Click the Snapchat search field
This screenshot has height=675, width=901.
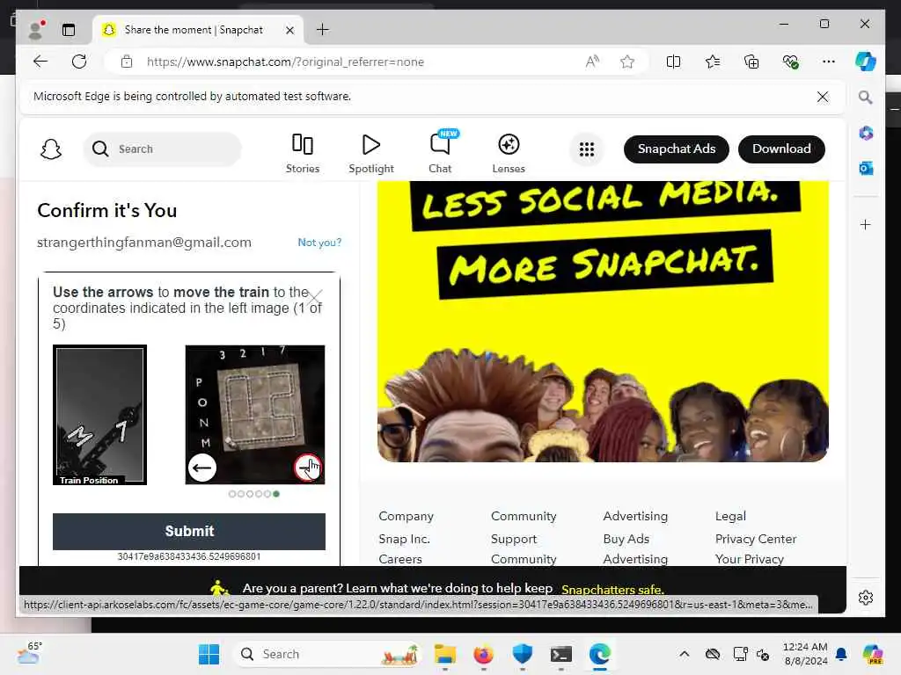(163, 149)
